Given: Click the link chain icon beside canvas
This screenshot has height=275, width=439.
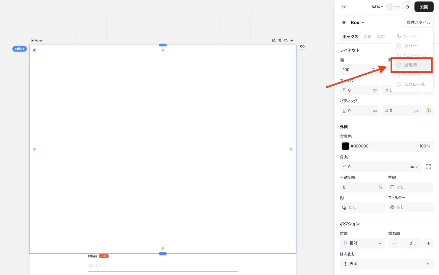Looking at the screenshot, I should [302, 47].
